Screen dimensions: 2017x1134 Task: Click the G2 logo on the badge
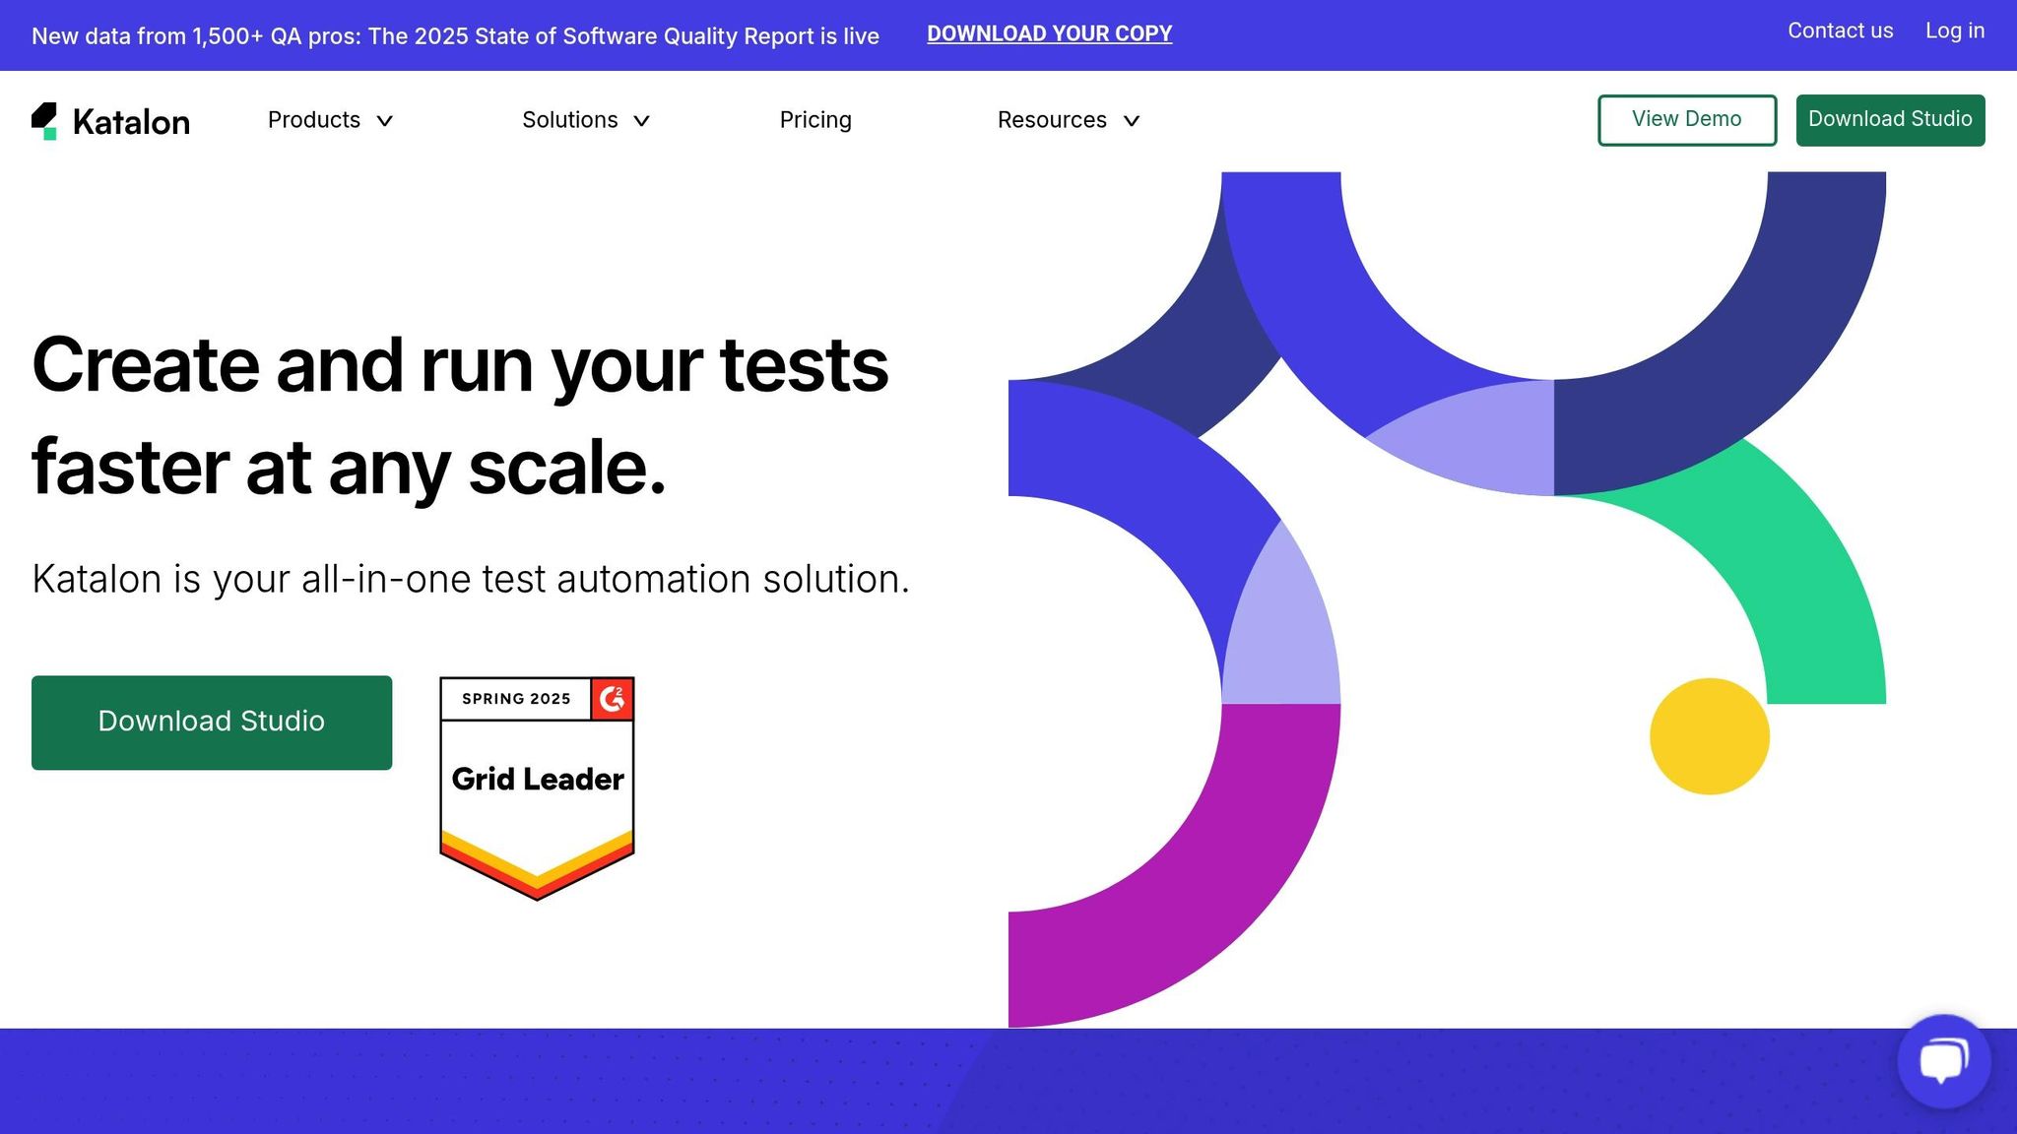pos(612,699)
